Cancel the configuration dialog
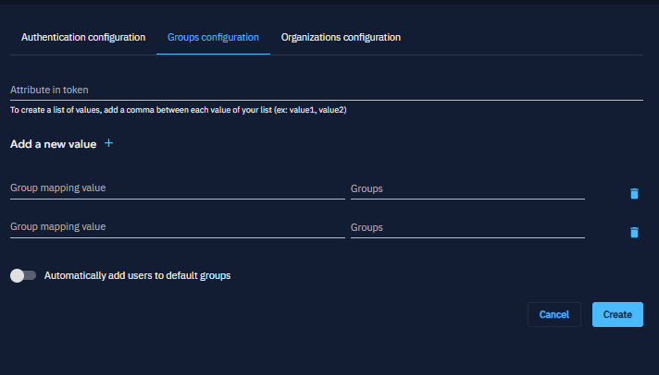 pos(553,314)
